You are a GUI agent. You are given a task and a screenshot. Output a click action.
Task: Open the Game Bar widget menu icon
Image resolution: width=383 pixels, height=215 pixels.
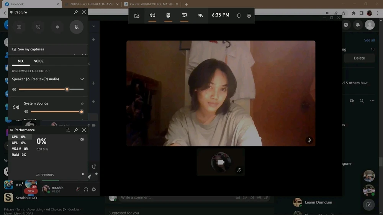(x=137, y=16)
